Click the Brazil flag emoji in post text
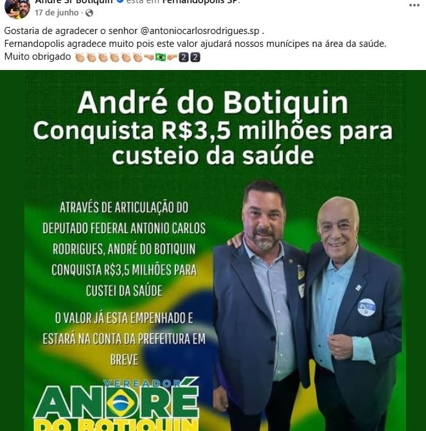426x431 pixels. tap(161, 57)
